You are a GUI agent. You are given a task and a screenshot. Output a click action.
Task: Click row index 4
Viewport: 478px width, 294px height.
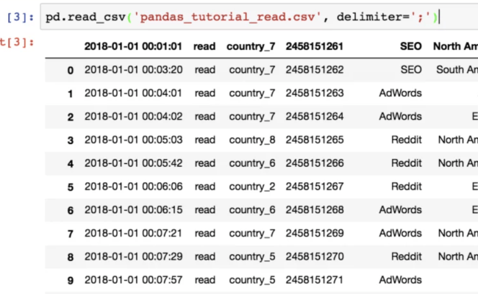click(71, 164)
